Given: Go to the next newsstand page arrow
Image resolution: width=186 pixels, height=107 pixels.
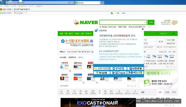Looking at the screenshot, I should coord(135,86).
